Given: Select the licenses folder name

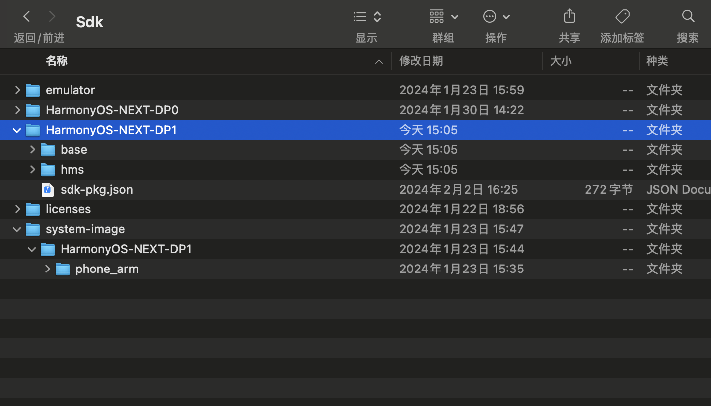Looking at the screenshot, I should (x=68, y=209).
